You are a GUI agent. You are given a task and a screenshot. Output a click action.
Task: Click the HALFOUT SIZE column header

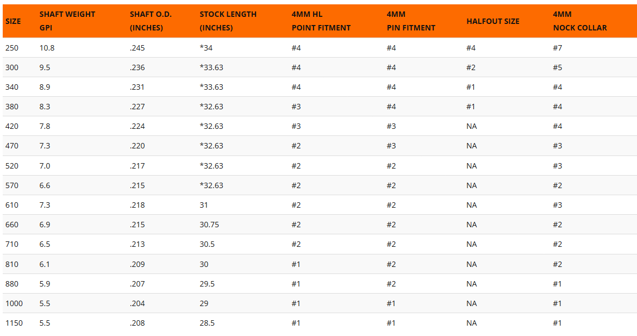(x=493, y=21)
